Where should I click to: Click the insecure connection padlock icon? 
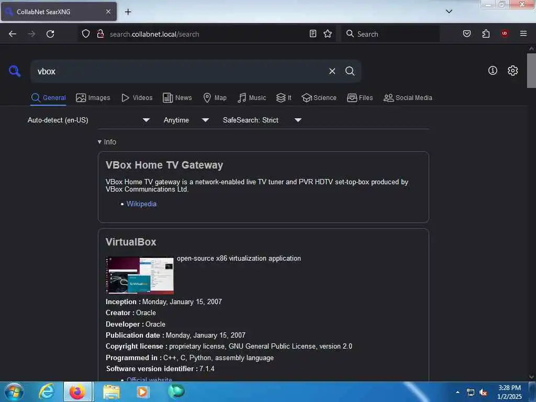pos(100,34)
